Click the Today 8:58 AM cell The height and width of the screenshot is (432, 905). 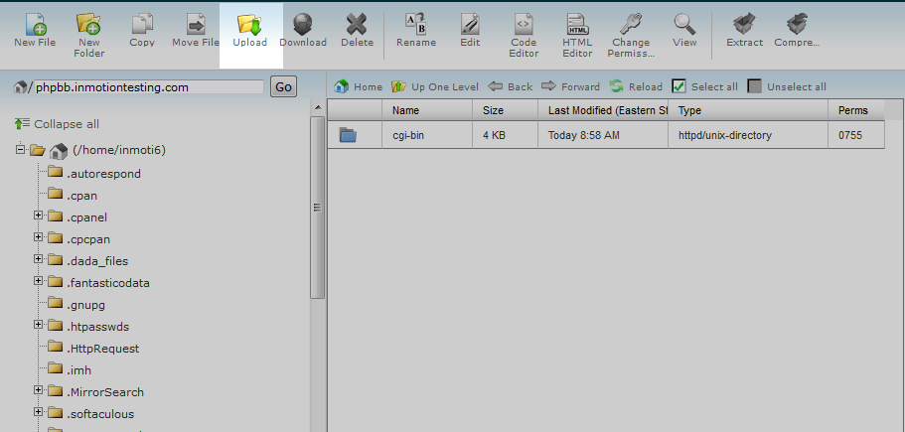point(603,135)
